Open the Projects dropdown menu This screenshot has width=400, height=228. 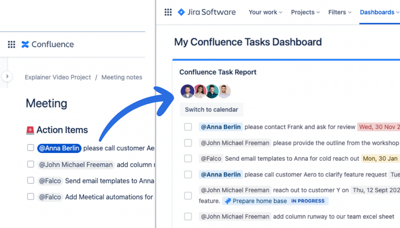(x=305, y=12)
